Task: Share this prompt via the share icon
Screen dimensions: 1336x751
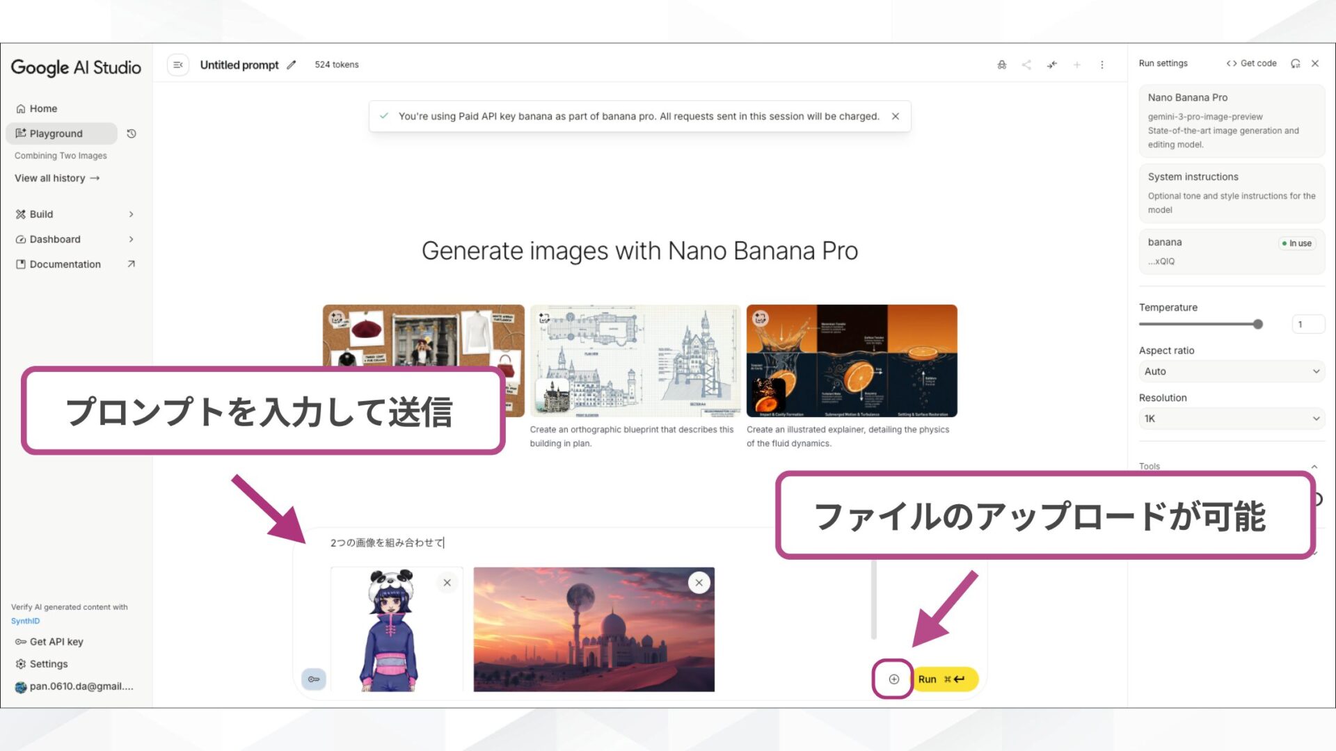Action: pos(1025,64)
